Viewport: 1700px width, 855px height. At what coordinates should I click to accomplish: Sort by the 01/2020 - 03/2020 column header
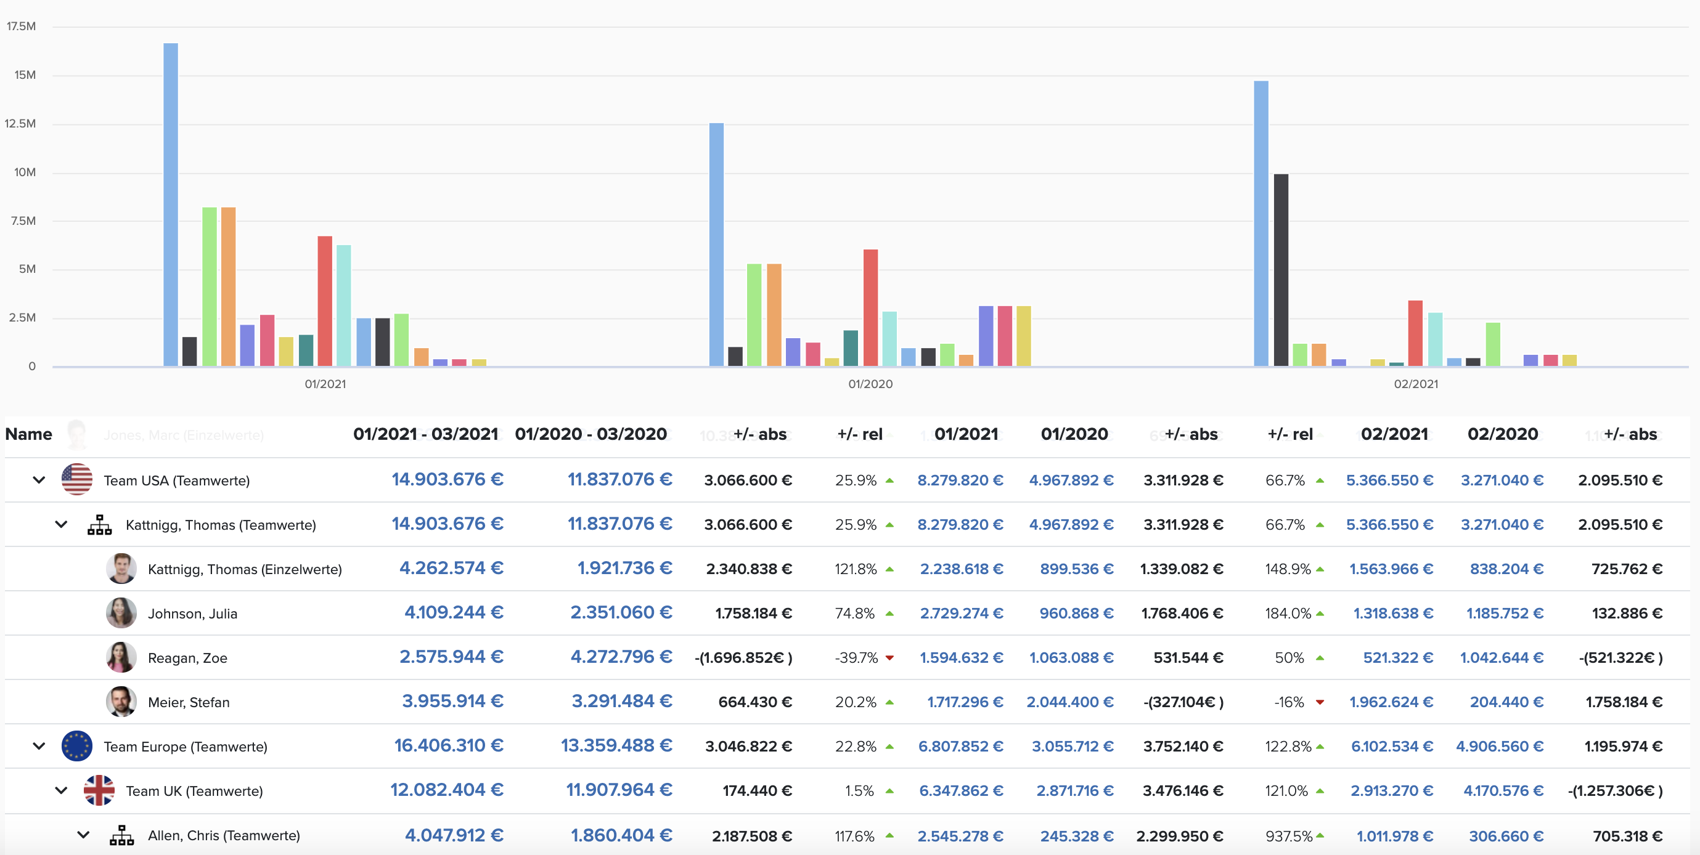pos(591,434)
